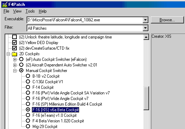Click the 2D Cockpits folder label
185x129 pixels.
coord(29,54)
